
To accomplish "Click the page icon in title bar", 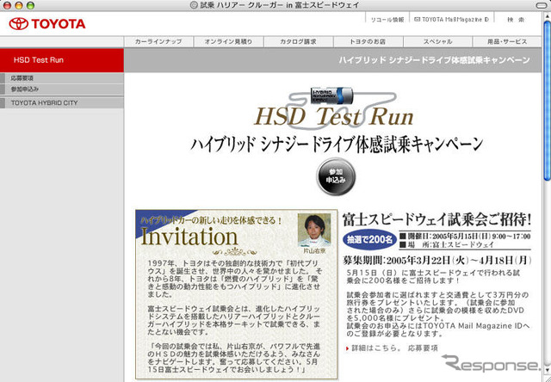I will point(194,5).
